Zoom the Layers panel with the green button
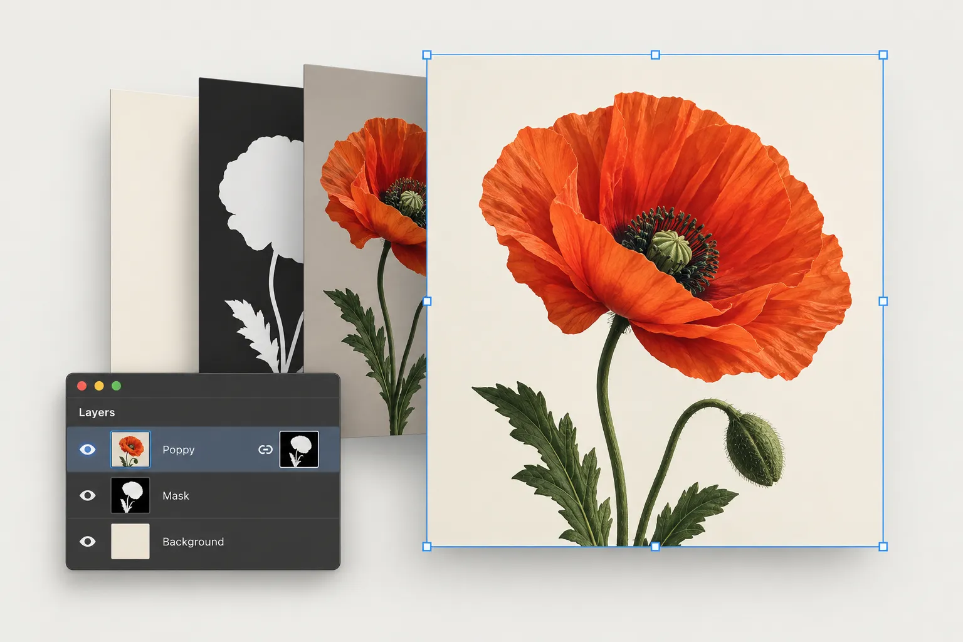 pyautogui.click(x=116, y=386)
